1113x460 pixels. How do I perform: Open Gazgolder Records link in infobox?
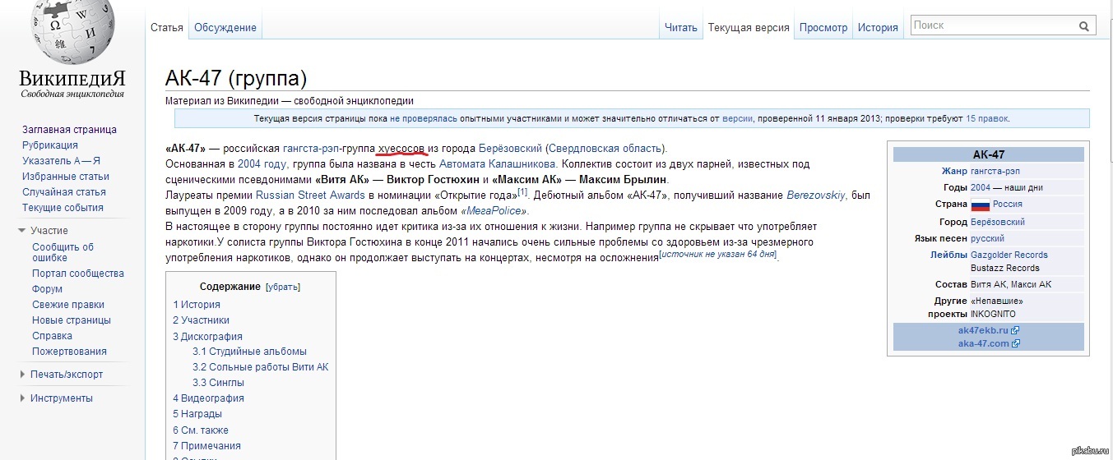click(x=1009, y=255)
